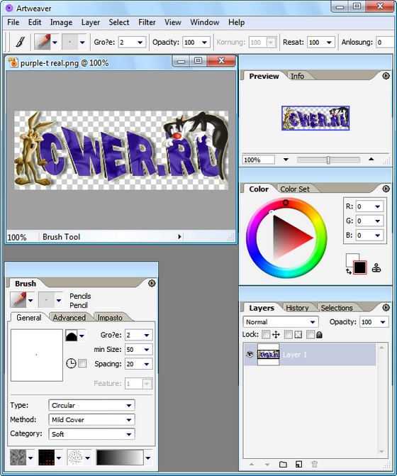Click the Brush tool icon in options bar
The image size is (397, 476).
click(20, 42)
